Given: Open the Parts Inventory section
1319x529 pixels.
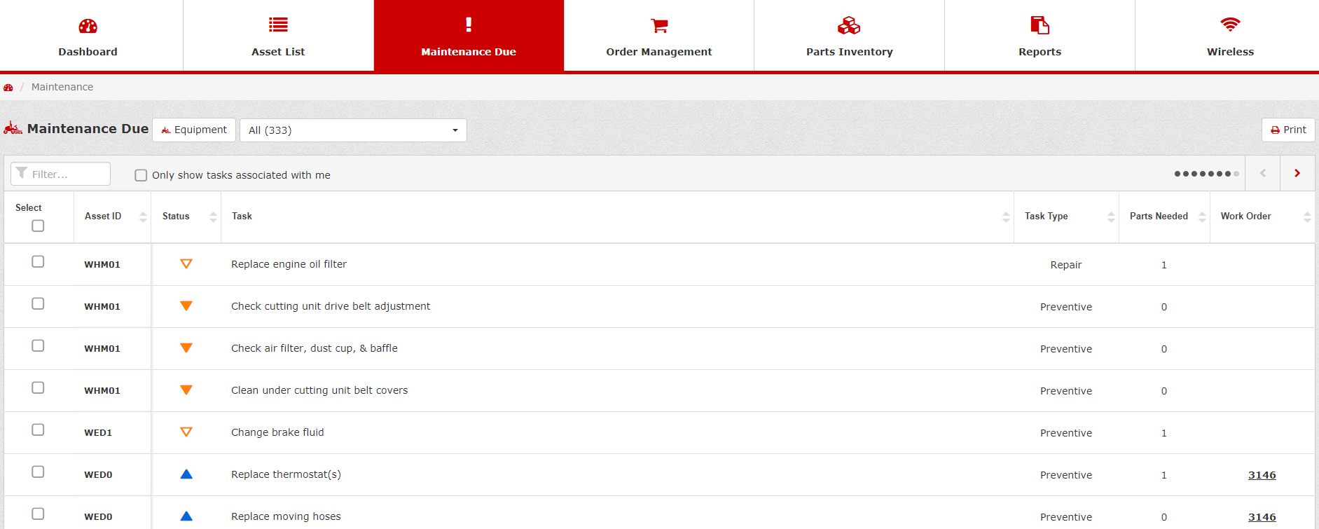Looking at the screenshot, I should (x=848, y=36).
